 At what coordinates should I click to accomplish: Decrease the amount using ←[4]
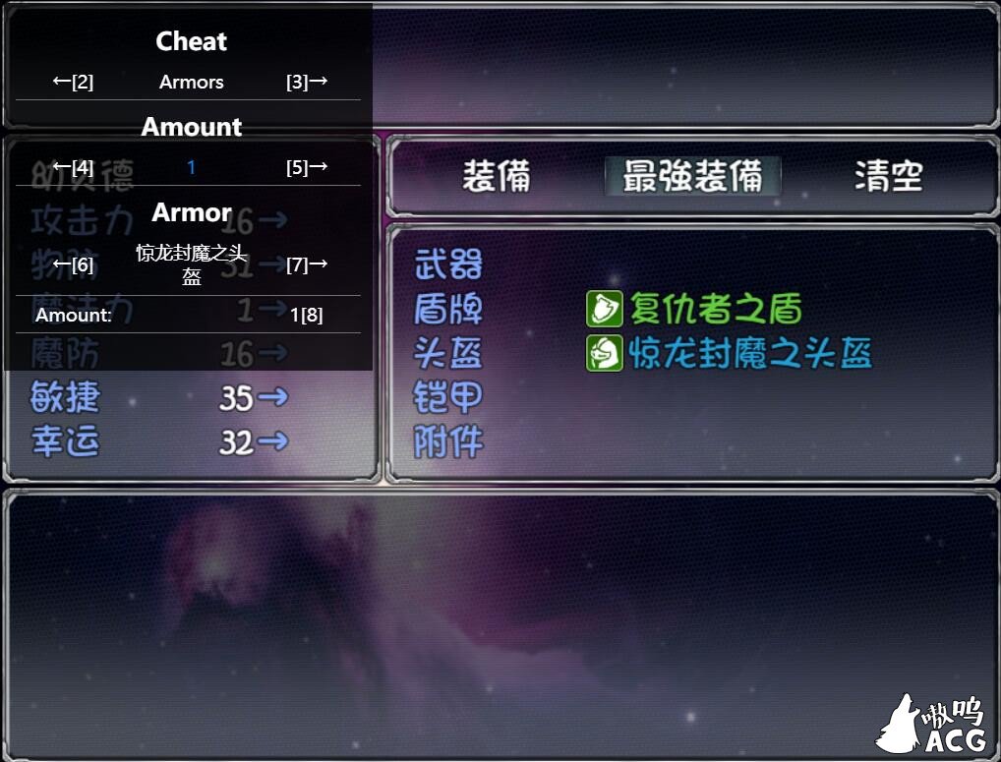click(73, 167)
